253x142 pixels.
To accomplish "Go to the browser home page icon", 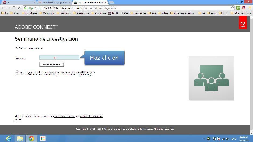I will pyautogui.click(x=19, y=8).
